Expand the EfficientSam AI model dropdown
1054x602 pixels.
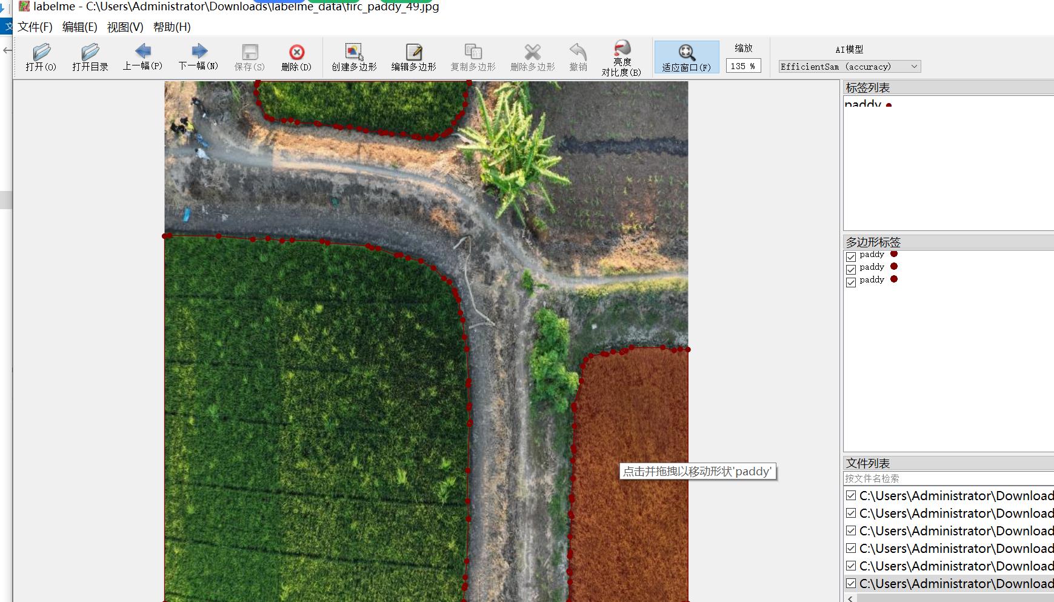coord(849,67)
